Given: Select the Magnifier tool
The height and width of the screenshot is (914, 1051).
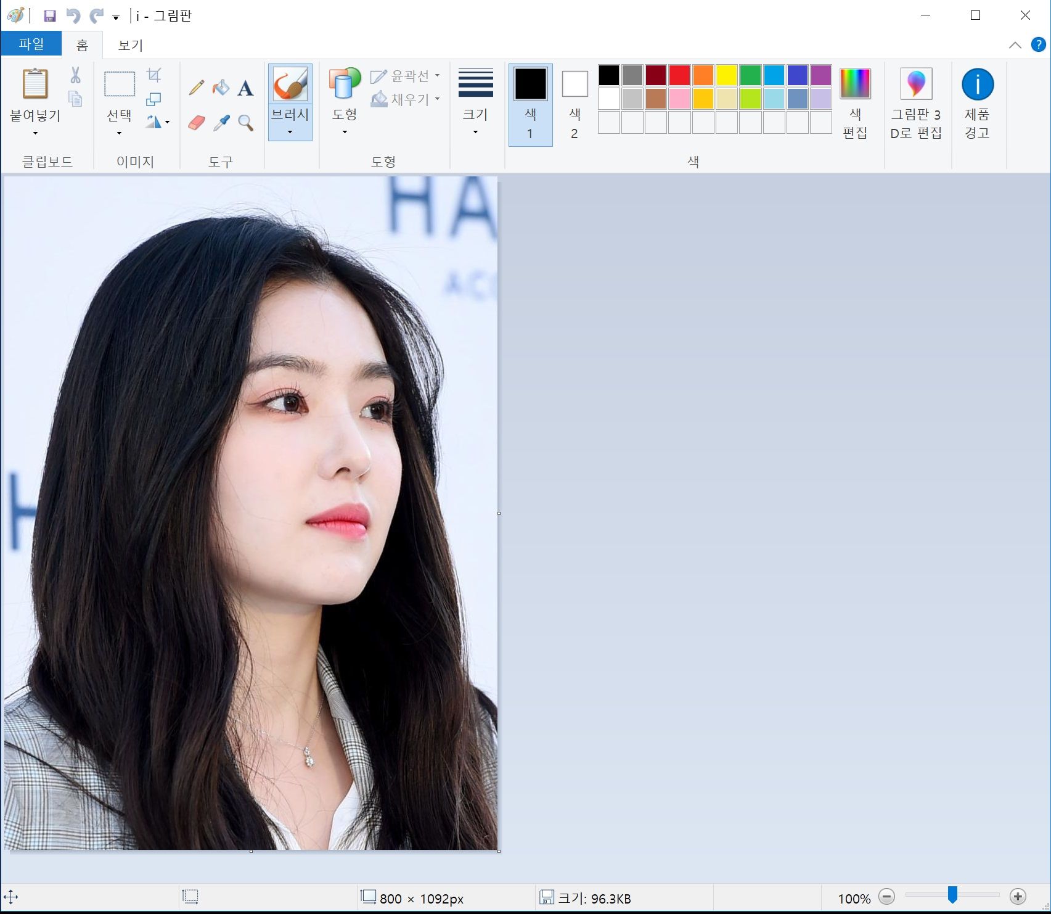Looking at the screenshot, I should (x=245, y=123).
